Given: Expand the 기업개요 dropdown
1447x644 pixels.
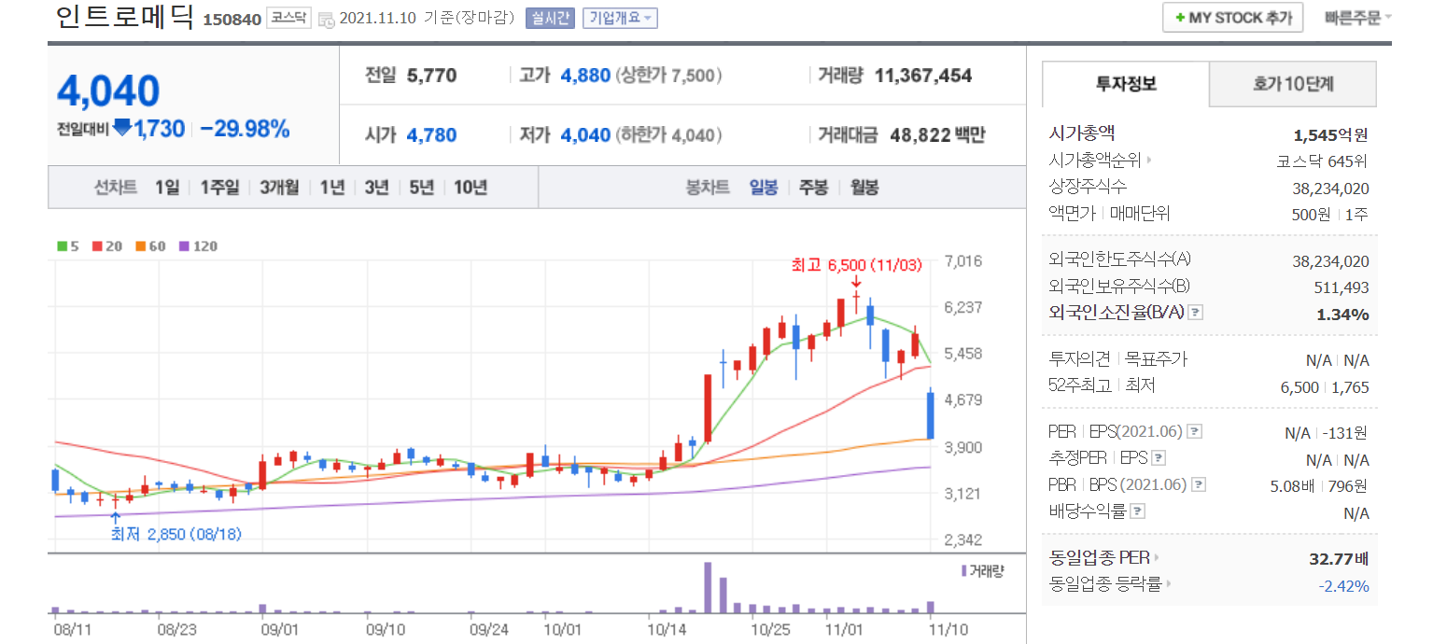Looking at the screenshot, I should (620, 19).
